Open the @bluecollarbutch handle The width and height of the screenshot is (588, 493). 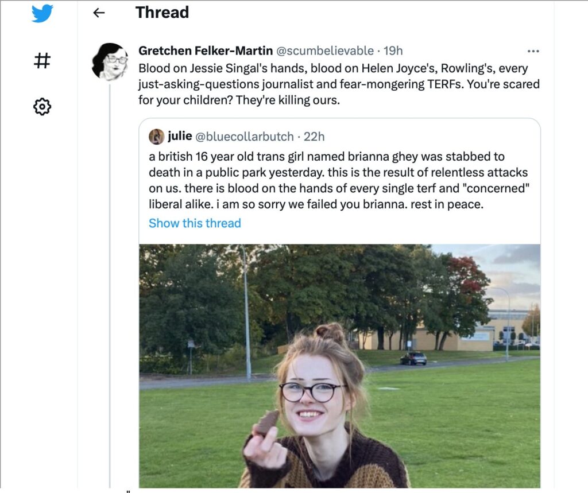[x=245, y=137]
